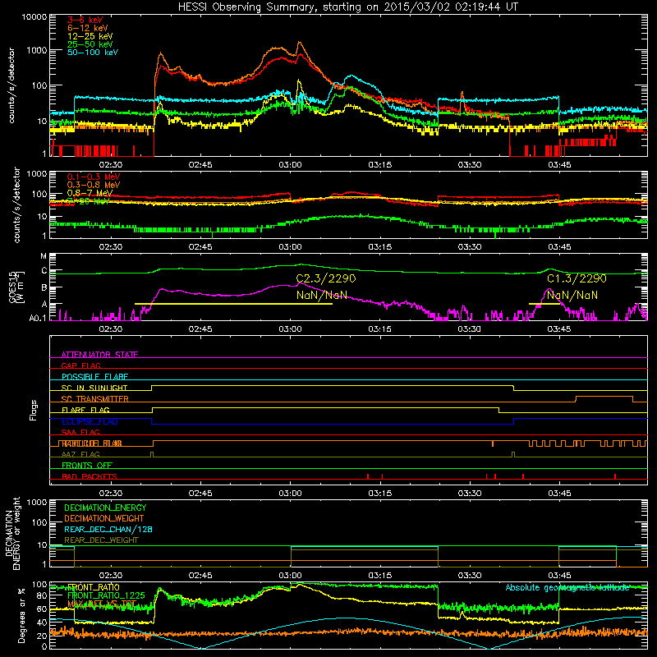Select the red 3-6 keV legend label
The height and width of the screenshot is (657, 657).
click(x=85, y=20)
